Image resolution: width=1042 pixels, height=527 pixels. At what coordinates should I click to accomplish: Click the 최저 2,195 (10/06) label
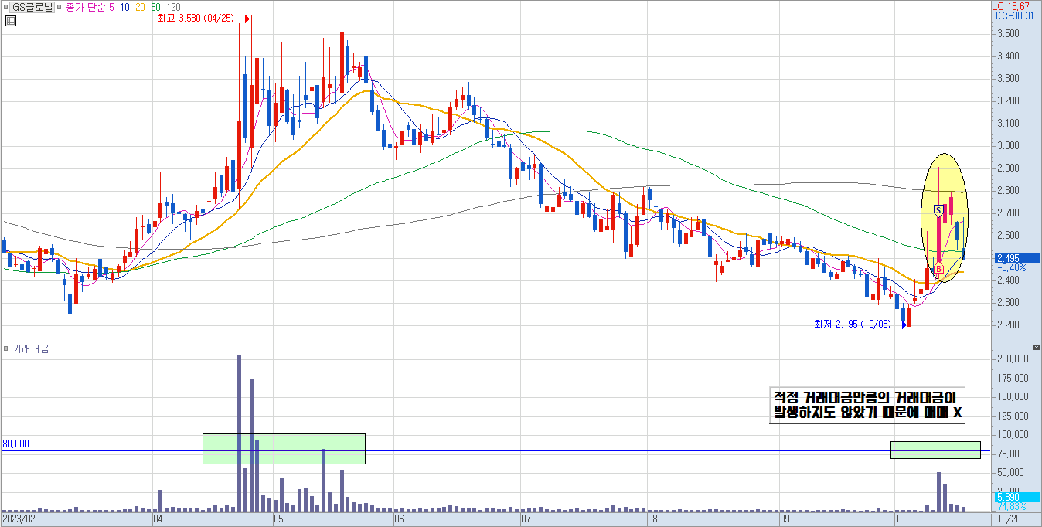coord(853,324)
